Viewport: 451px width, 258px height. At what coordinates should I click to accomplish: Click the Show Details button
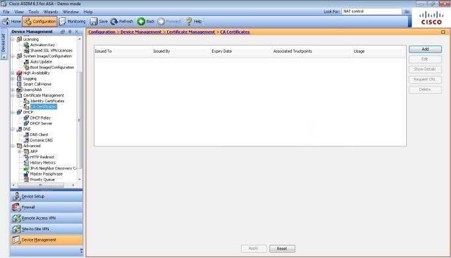(425, 69)
